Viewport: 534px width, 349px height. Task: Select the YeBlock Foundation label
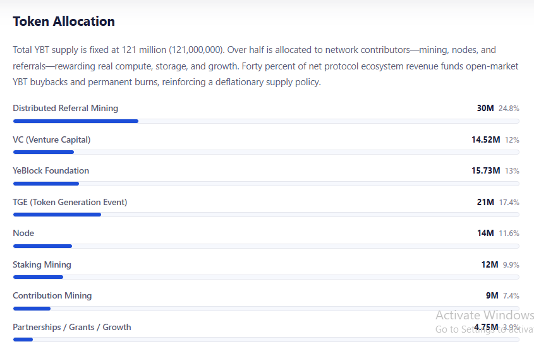51,171
